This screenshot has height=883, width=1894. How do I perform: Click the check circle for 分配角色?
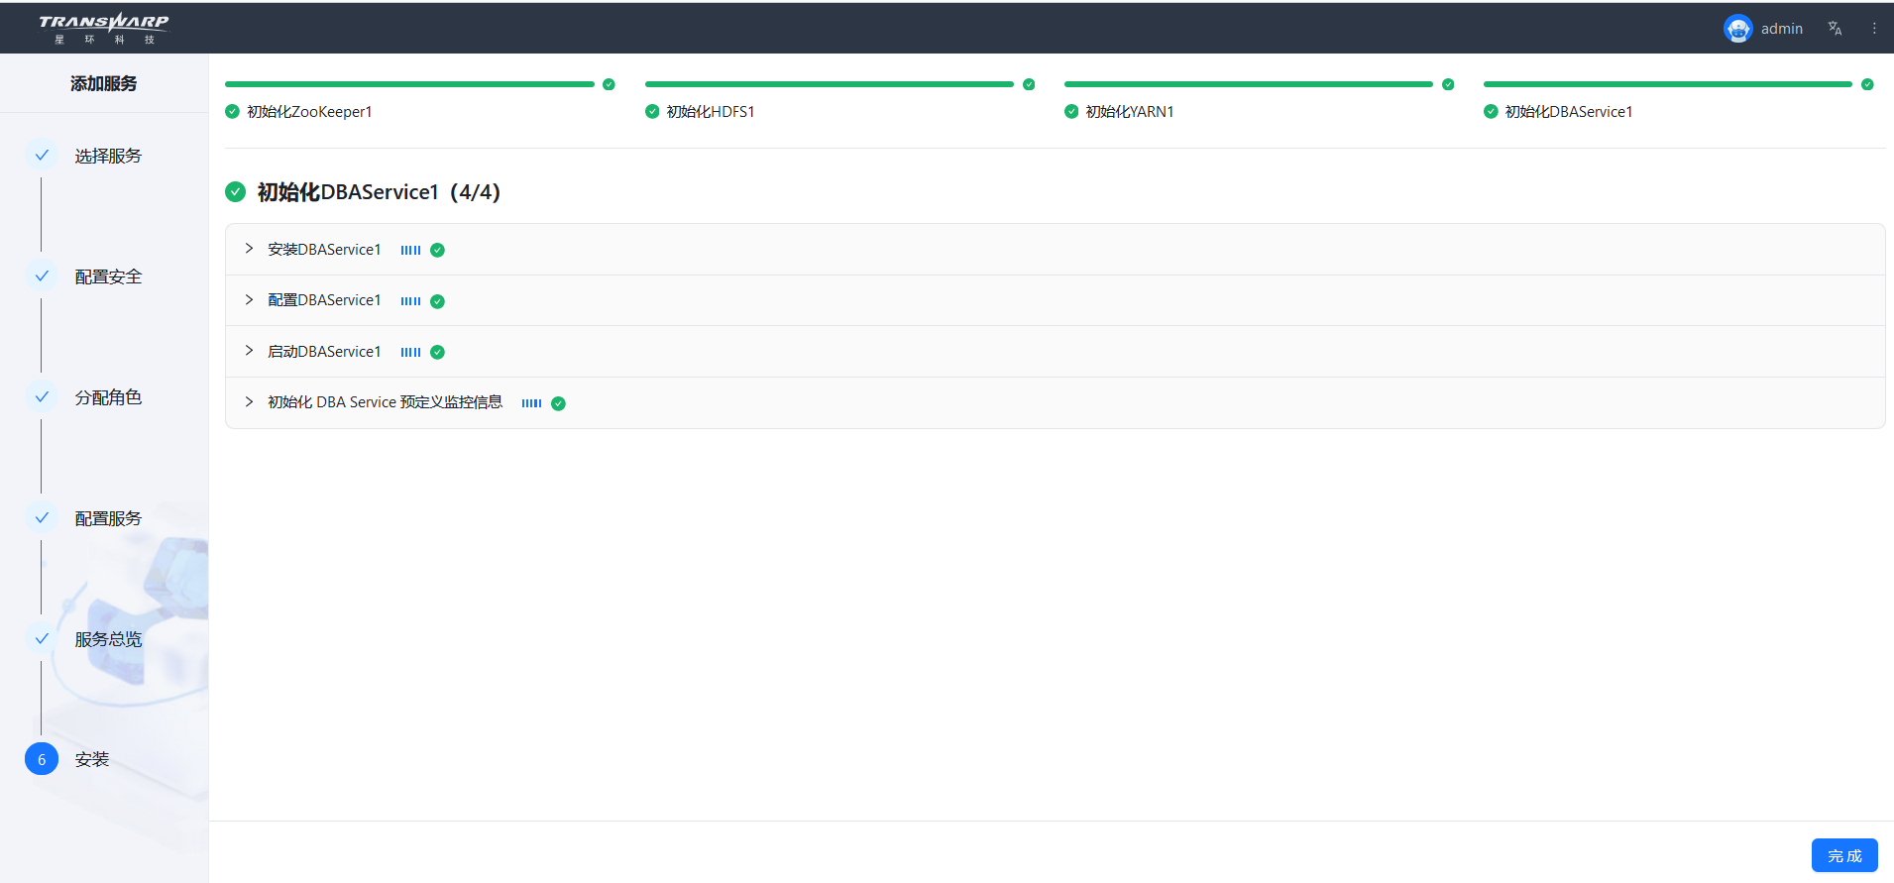coord(42,396)
